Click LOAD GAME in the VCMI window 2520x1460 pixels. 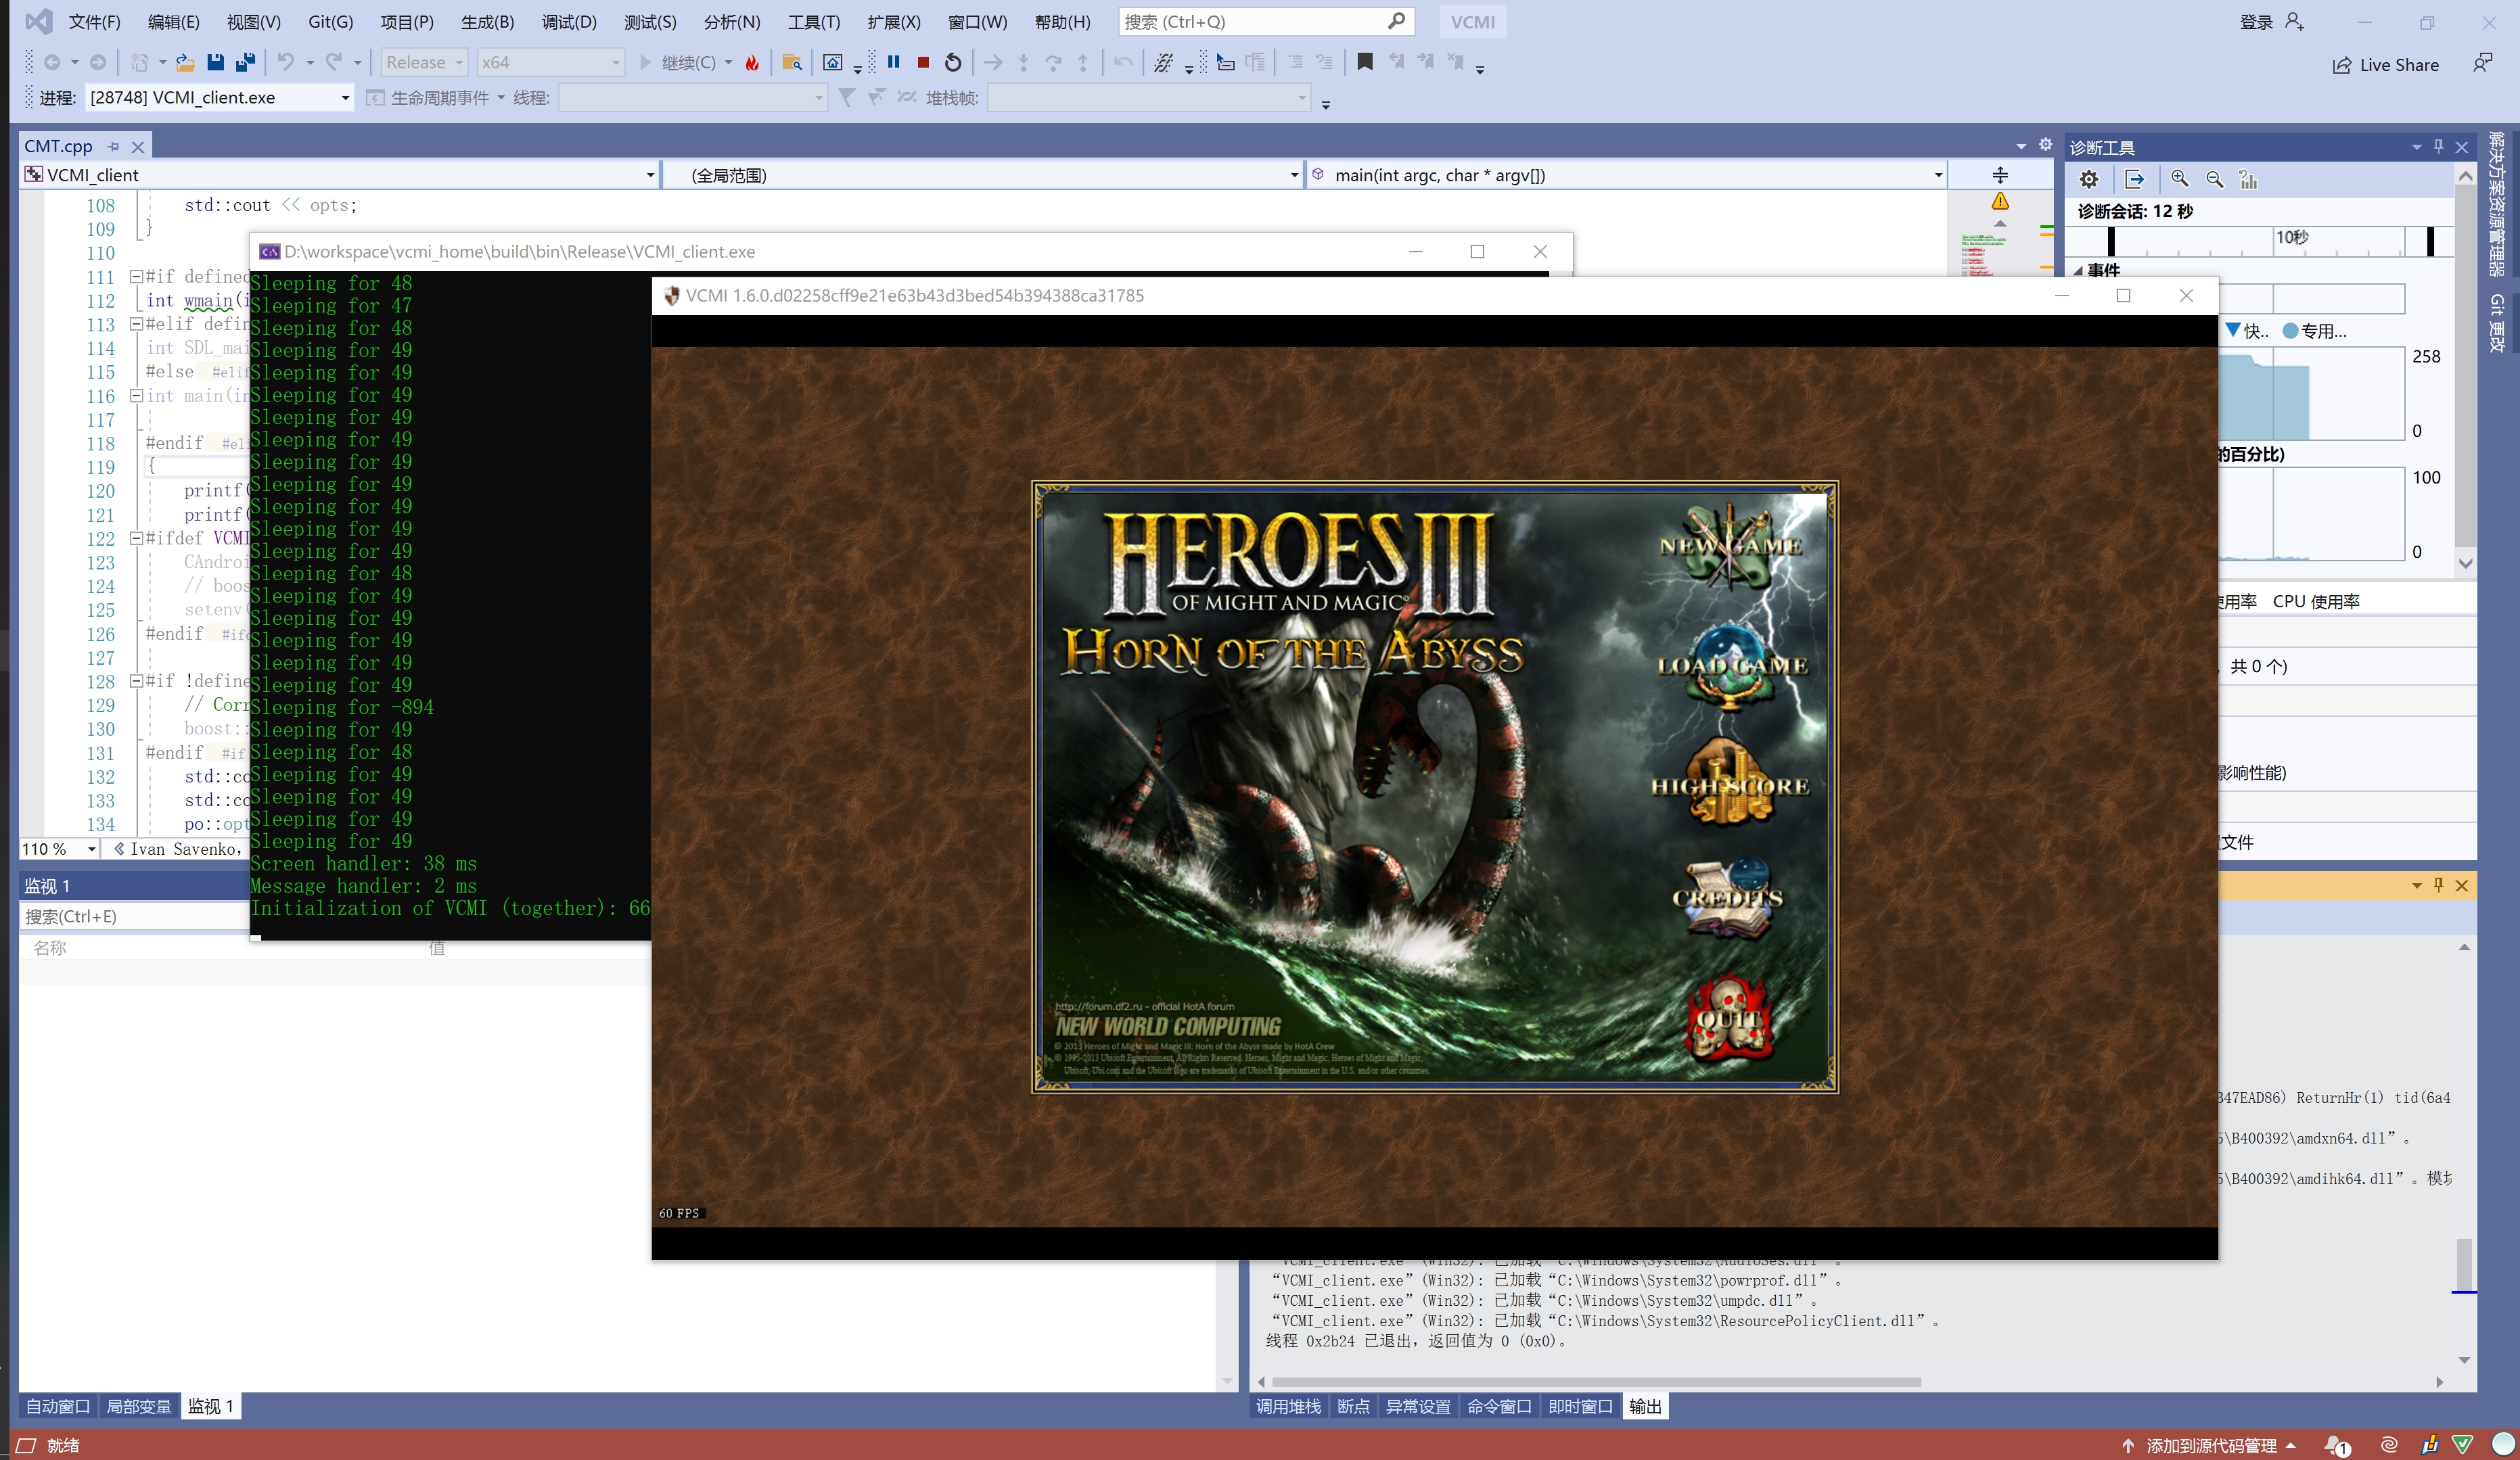(1732, 665)
